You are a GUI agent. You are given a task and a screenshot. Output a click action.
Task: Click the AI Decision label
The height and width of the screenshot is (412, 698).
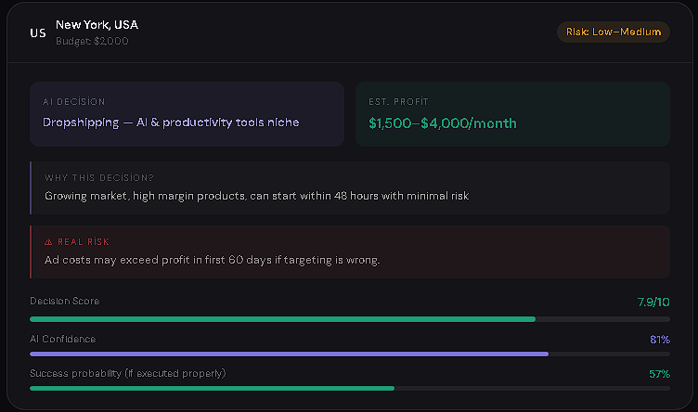(x=74, y=102)
